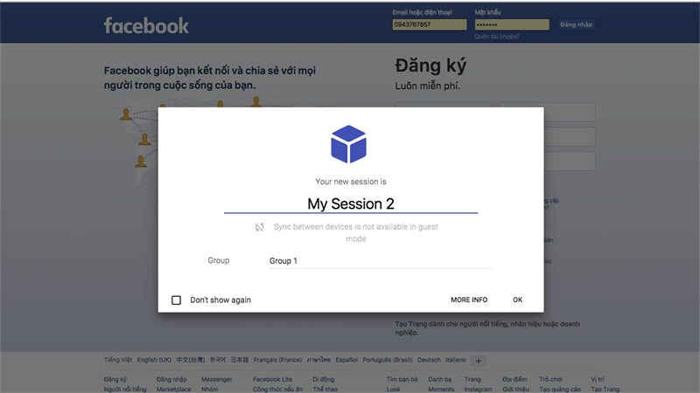Open the Trò chơi footer link

point(550,379)
